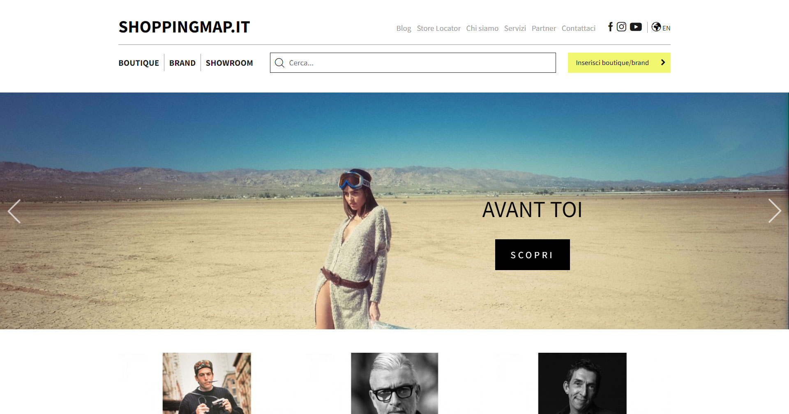The image size is (789, 414).
Task: Go to Chi siamo page
Action: point(482,28)
